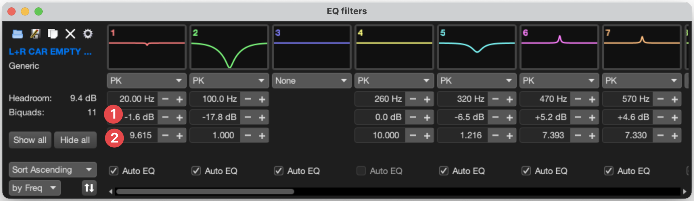Image resolution: width=694 pixels, height=201 pixels.
Task: Decrease filter 6 frequency 470 Hz with minus
Action: pyautogui.click(x=578, y=99)
